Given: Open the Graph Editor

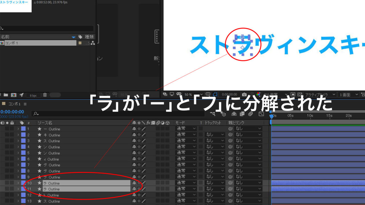Looking at the screenshot, I should click(x=261, y=114).
